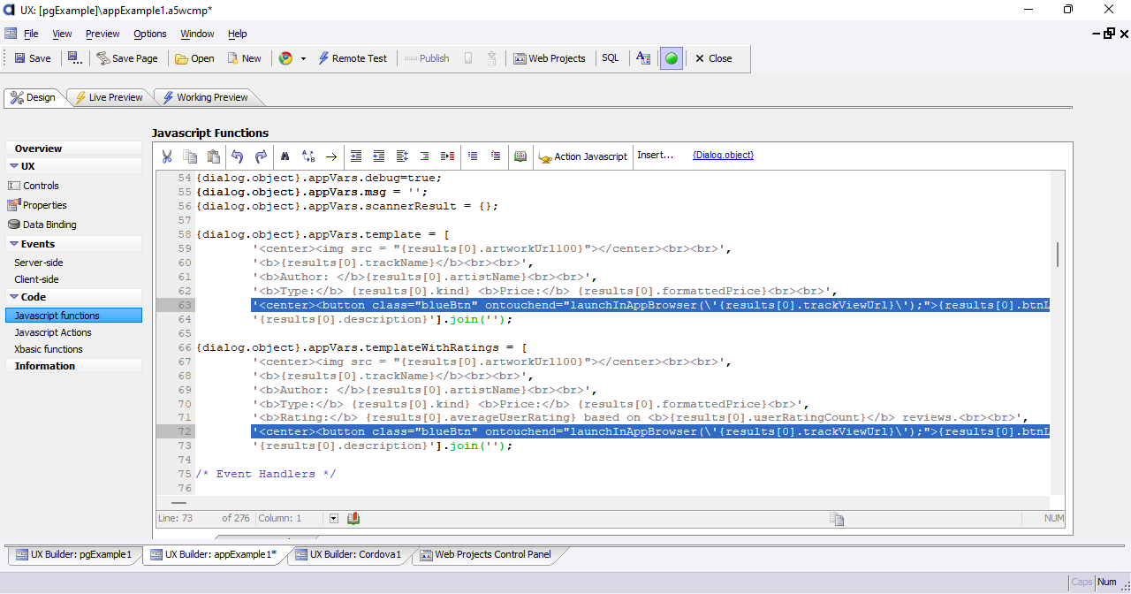Click the auto-format code icon
The width and height of the screenshot is (1131, 594).
402,156
